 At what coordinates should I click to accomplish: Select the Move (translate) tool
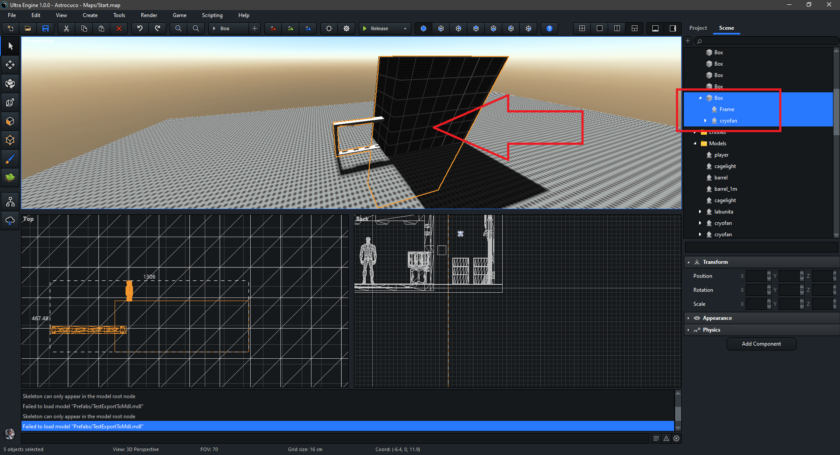coord(10,65)
